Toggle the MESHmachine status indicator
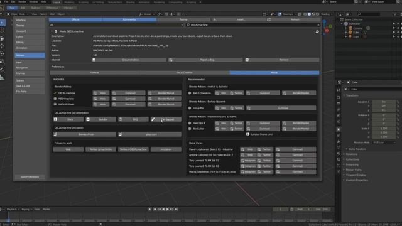 (x=55, y=99)
